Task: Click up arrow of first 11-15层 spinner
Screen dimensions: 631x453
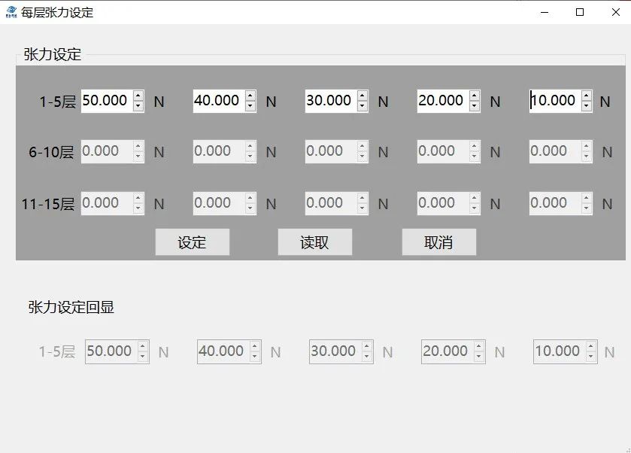Action: pos(138,198)
